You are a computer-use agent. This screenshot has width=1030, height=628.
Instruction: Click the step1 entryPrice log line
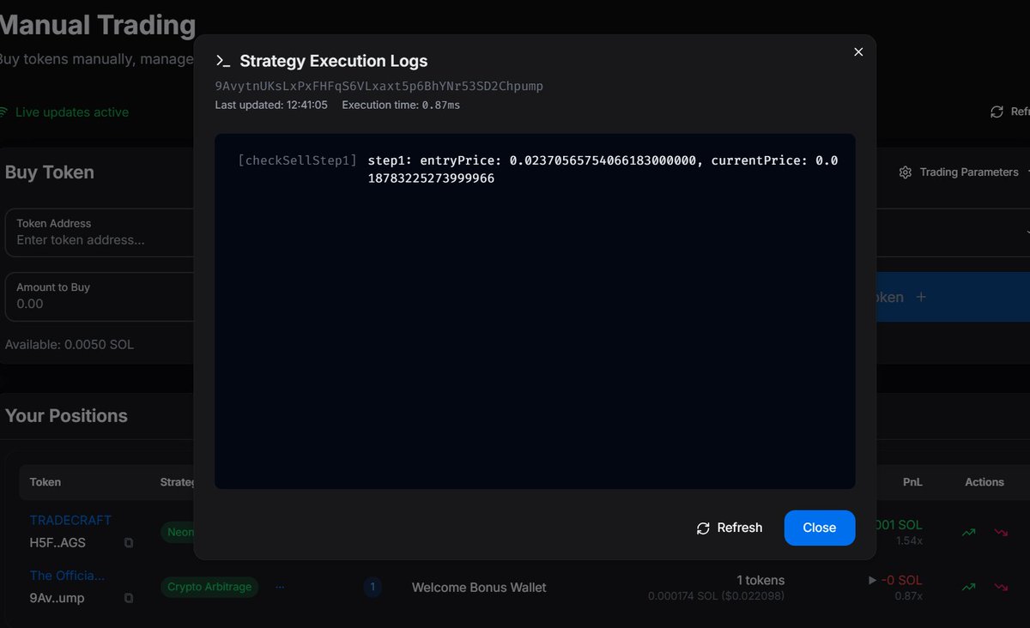tap(603, 169)
